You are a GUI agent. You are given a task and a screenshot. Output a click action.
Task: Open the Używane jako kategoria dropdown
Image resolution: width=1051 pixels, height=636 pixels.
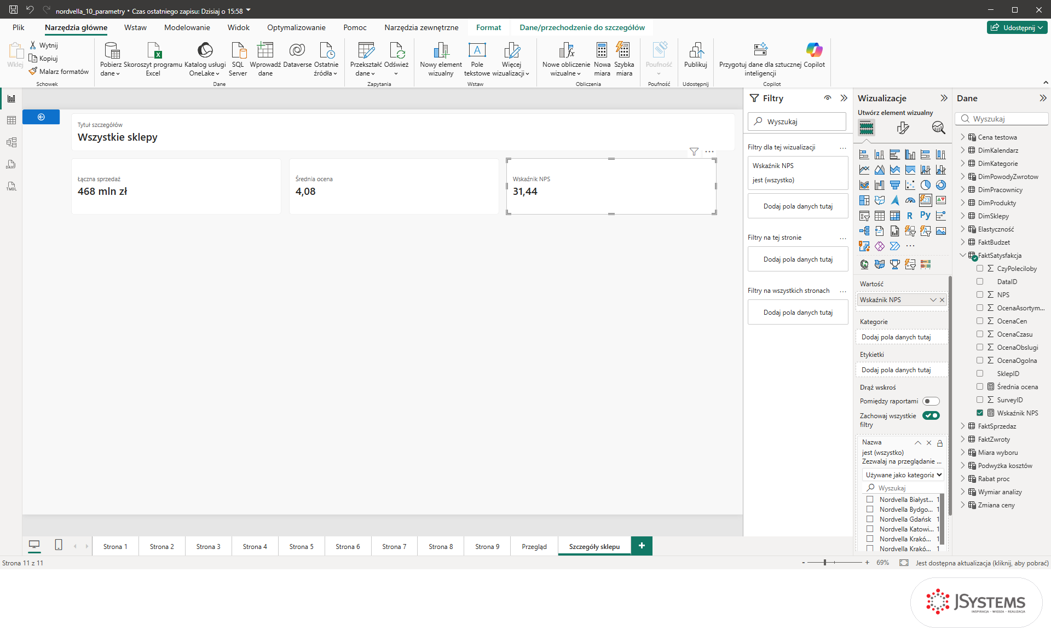(903, 475)
